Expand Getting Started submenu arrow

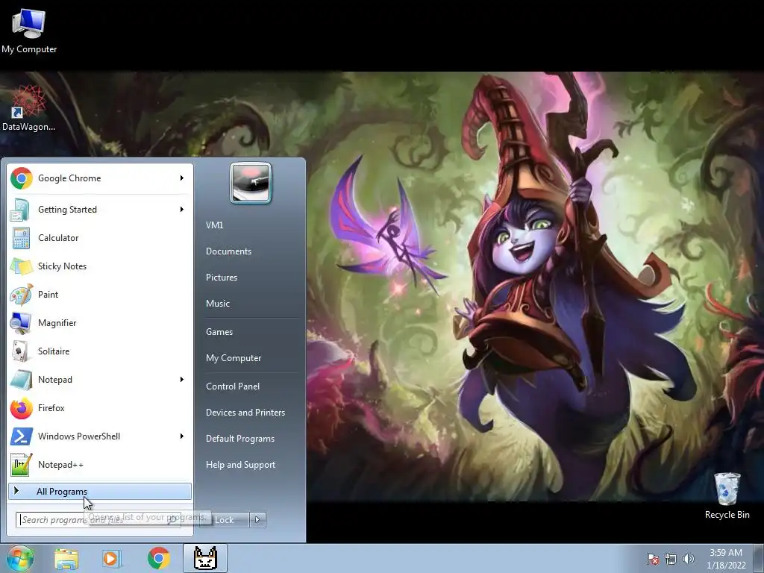(x=182, y=210)
